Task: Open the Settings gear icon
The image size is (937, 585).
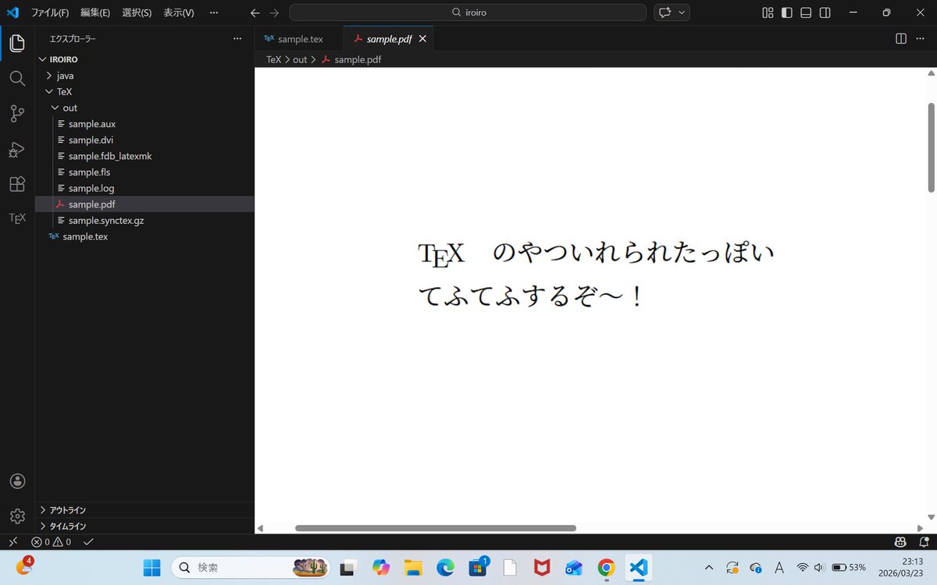Action: 16,516
